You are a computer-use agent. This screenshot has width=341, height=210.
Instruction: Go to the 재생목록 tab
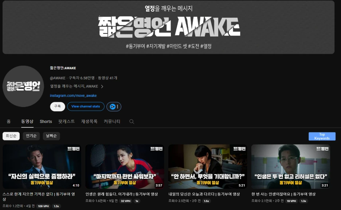pyautogui.click(x=89, y=122)
